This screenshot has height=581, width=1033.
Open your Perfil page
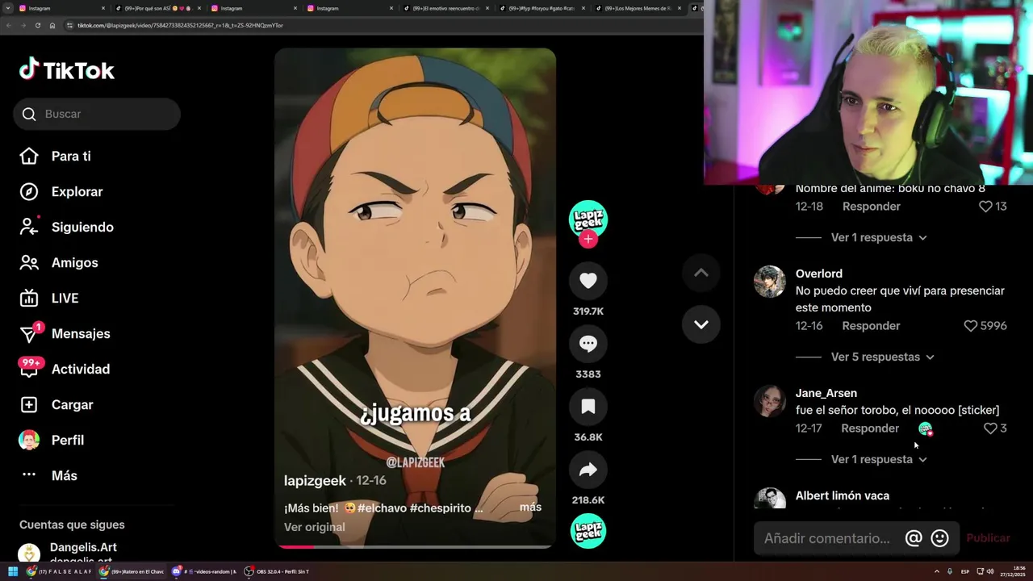coord(52,440)
